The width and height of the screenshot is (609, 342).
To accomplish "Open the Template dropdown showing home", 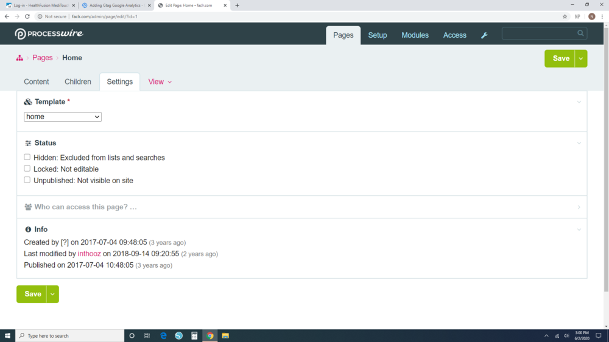I will tap(63, 117).
